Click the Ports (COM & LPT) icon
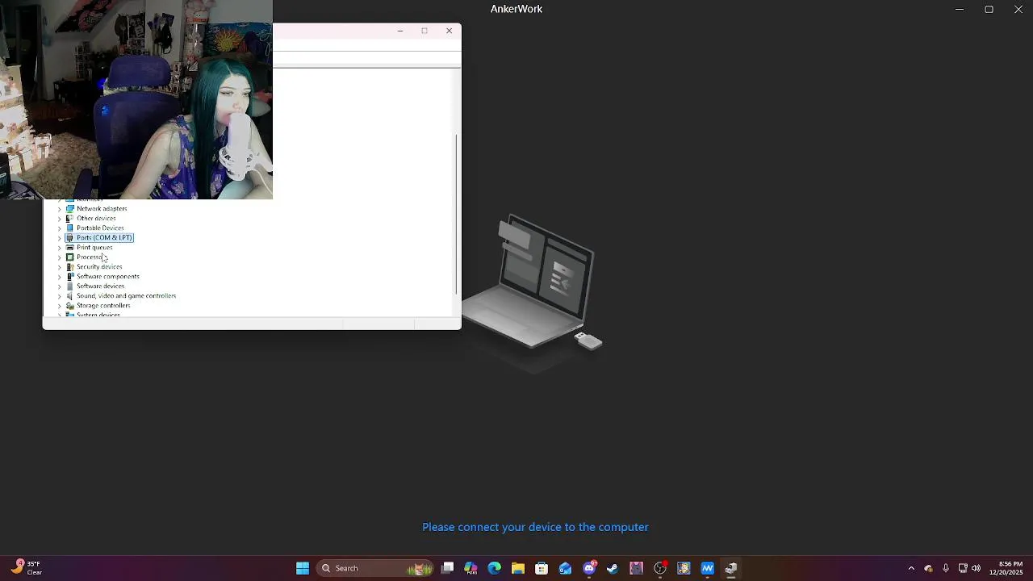Viewport: 1033px width, 581px height. coord(70,237)
